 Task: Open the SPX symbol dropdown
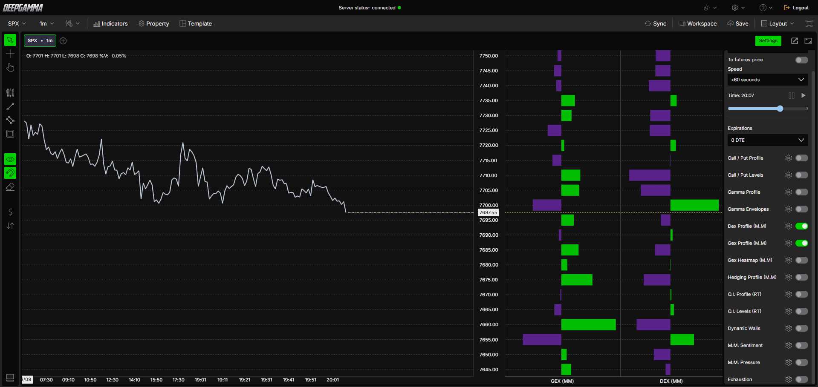tap(17, 23)
